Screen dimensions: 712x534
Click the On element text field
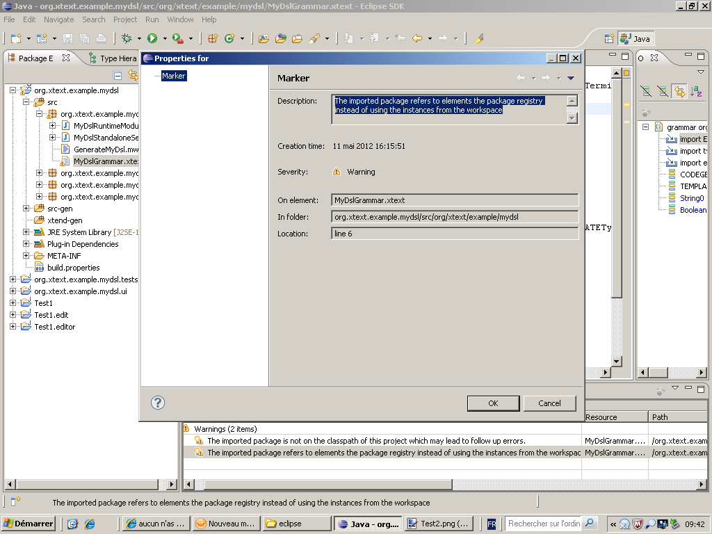point(455,200)
